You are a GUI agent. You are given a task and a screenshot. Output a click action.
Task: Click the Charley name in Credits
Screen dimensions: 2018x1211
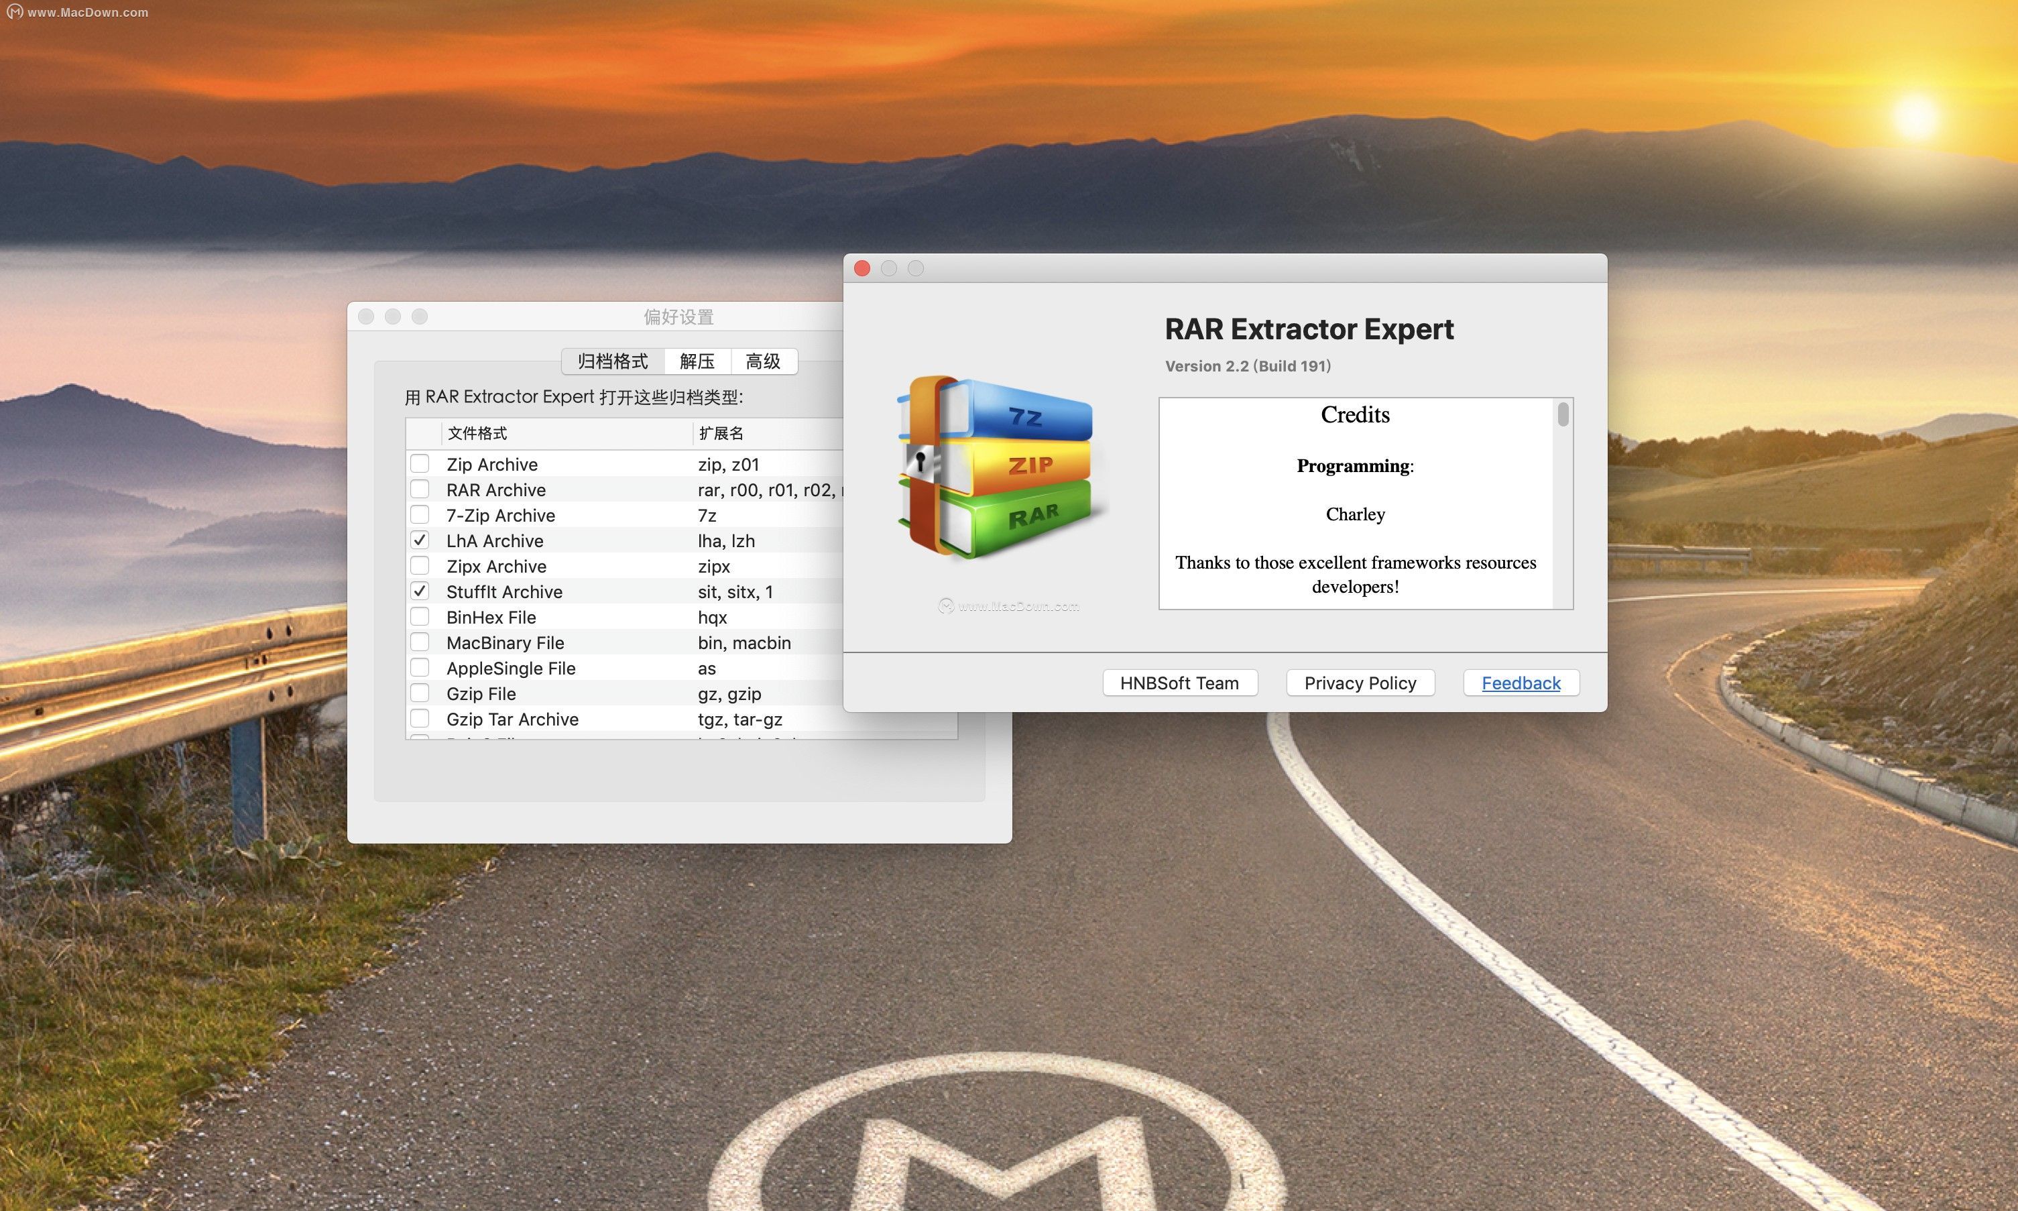pos(1355,514)
